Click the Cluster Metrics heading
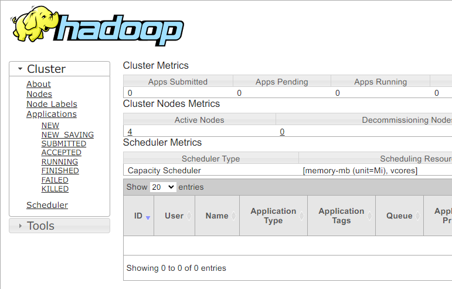 click(x=156, y=66)
